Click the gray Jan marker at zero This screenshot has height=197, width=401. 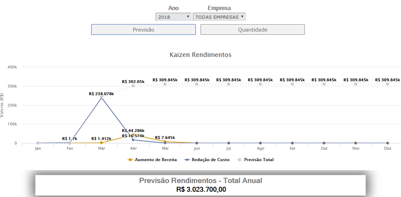click(x=38, y=143)
